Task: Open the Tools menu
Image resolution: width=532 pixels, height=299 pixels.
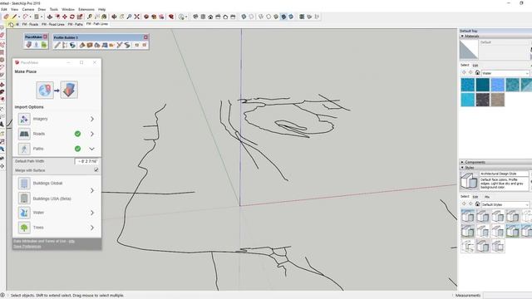Action: 54,9
